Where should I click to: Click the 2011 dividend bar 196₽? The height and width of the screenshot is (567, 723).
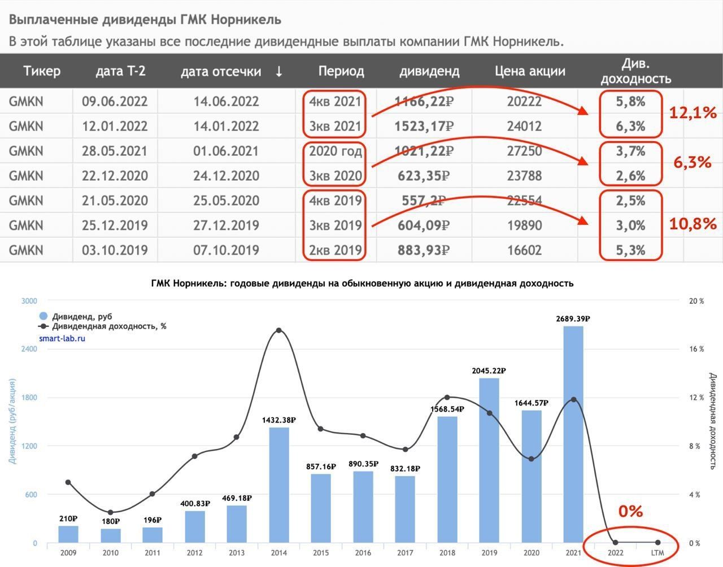coord(153,535)
